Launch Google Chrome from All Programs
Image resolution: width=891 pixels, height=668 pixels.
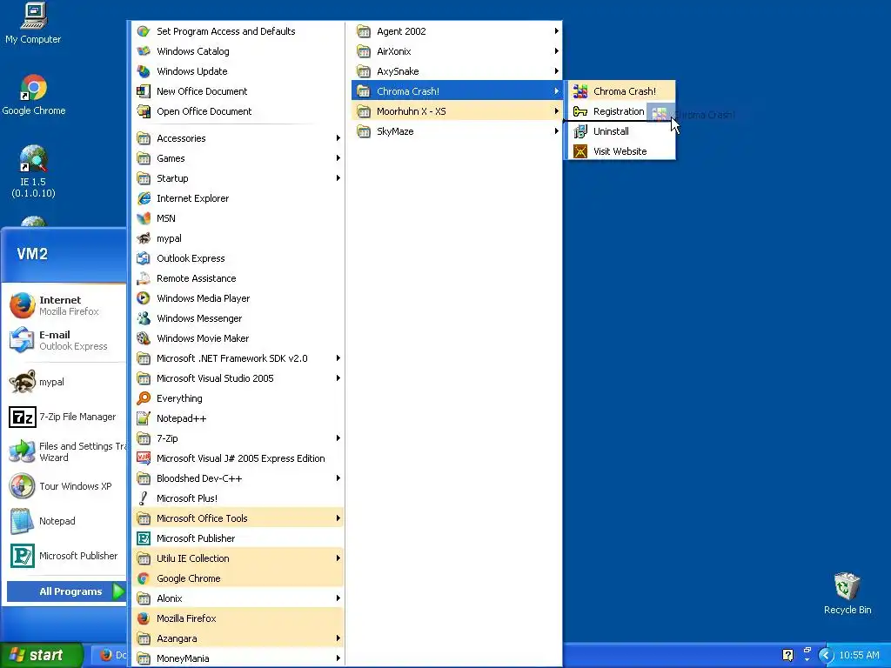(x=238, y=578)
